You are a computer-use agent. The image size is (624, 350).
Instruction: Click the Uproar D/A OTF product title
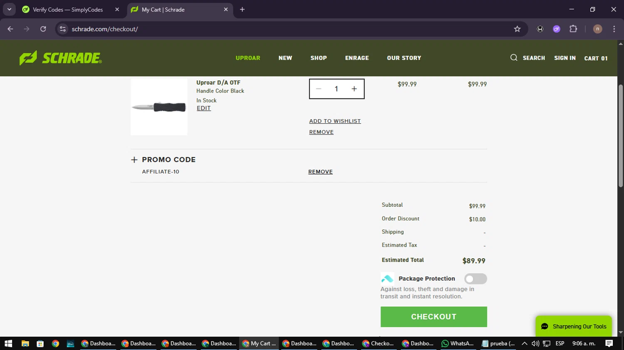[x=218, y=83]
